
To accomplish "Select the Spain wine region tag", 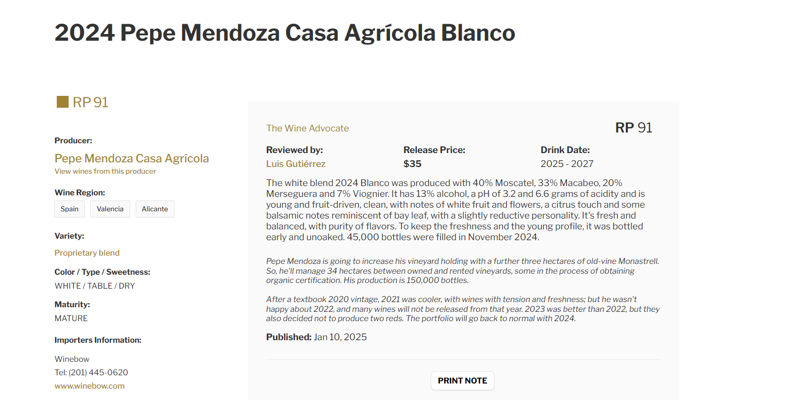I will point(69,209).
